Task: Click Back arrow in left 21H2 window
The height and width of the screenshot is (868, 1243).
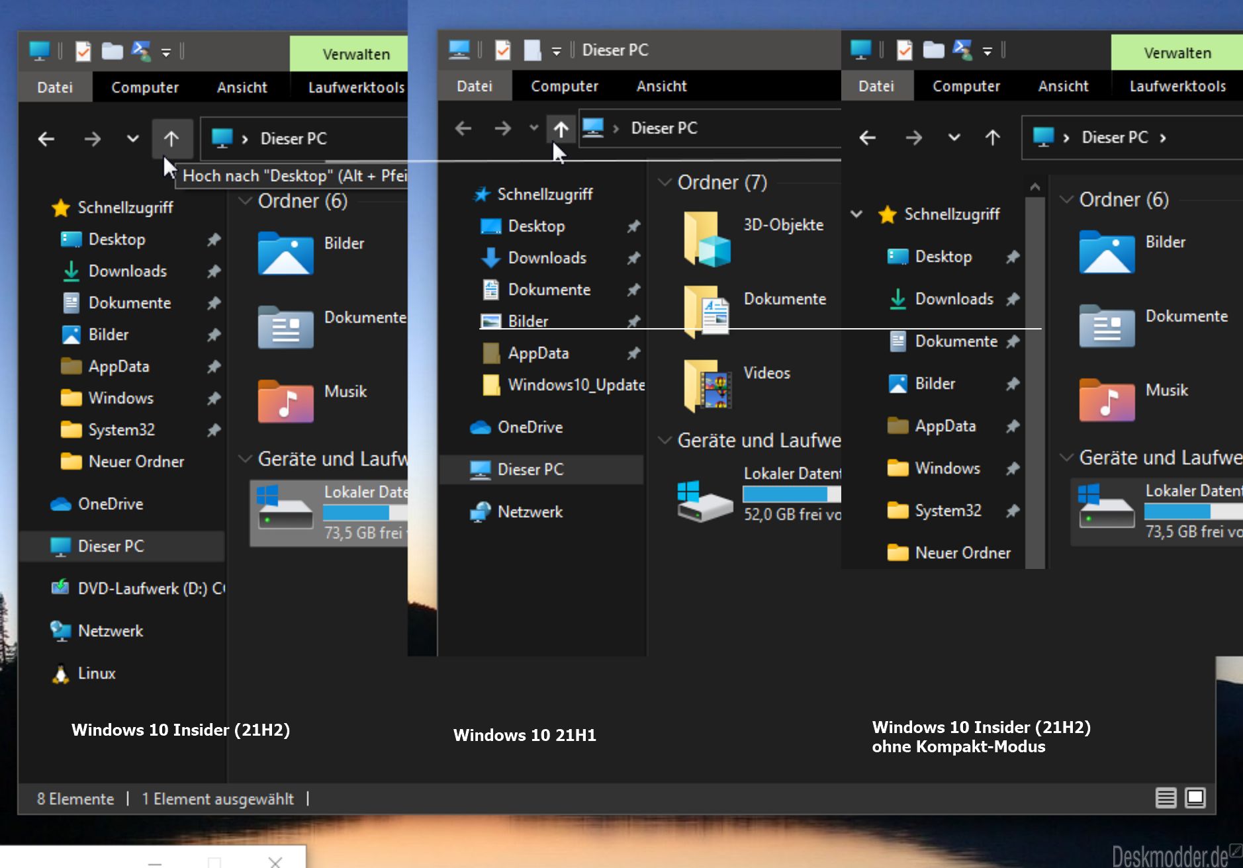Action: 46,139
